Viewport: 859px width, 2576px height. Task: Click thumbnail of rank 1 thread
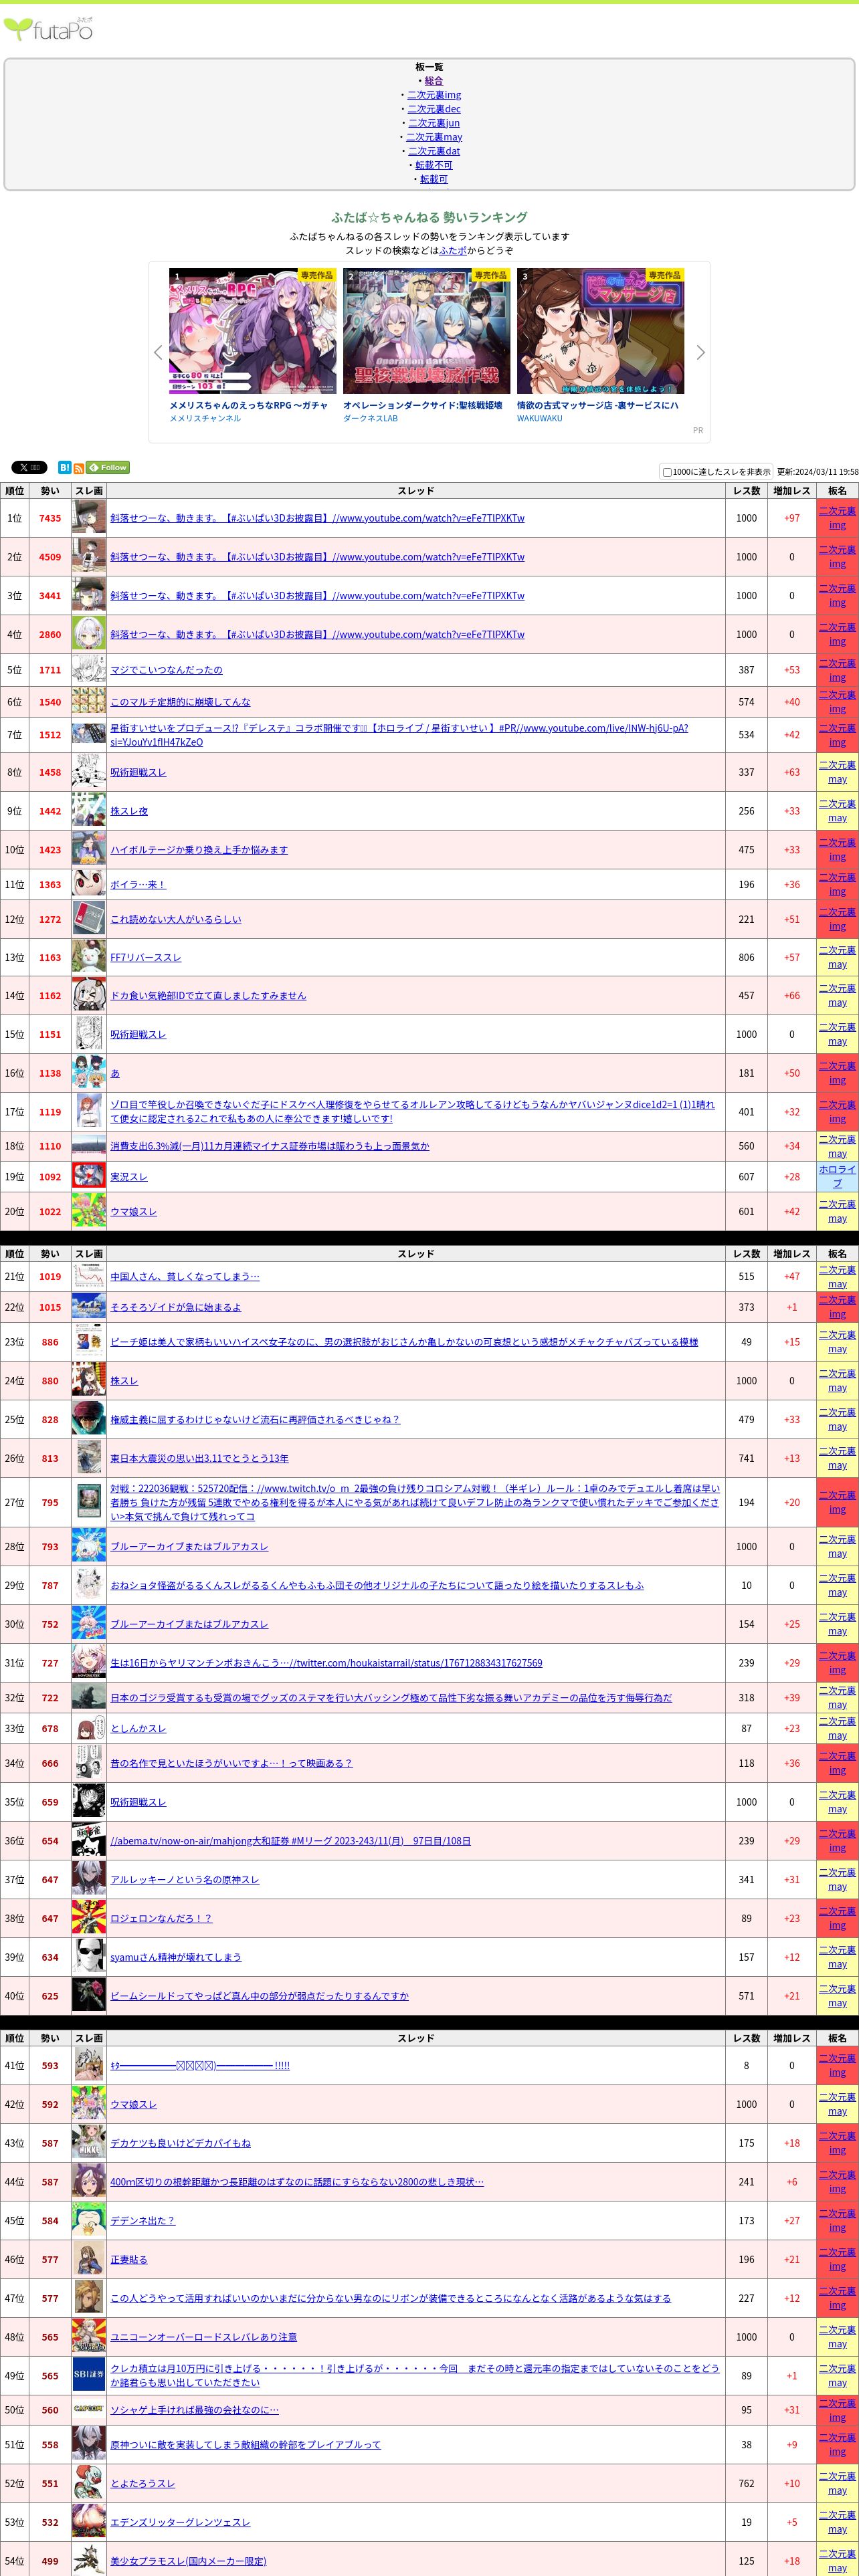point(89,518)
